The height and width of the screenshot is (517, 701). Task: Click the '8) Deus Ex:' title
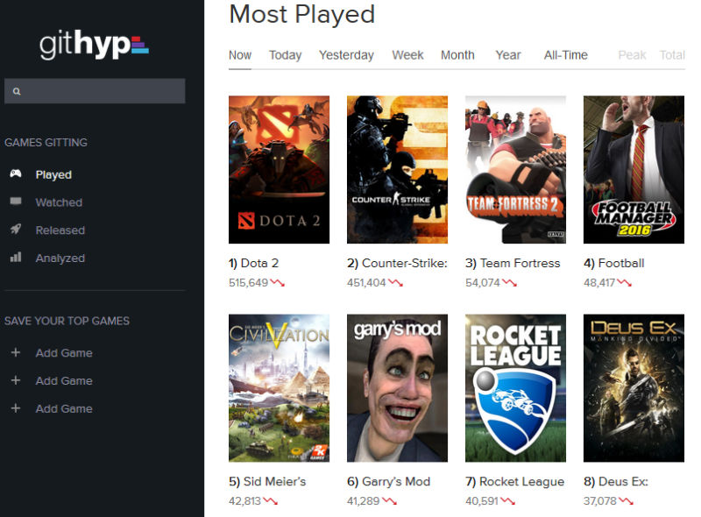pos(616,481)
